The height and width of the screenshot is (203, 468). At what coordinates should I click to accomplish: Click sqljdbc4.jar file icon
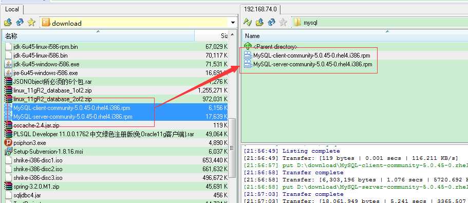(x=8, y=195)
